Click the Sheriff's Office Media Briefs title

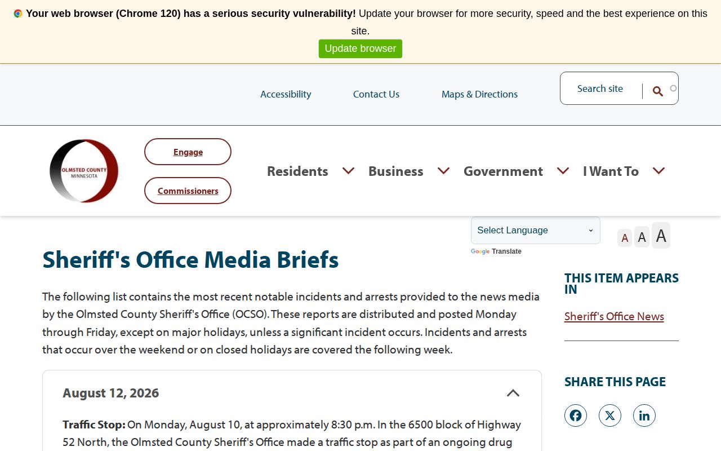[x=190, y=259]
